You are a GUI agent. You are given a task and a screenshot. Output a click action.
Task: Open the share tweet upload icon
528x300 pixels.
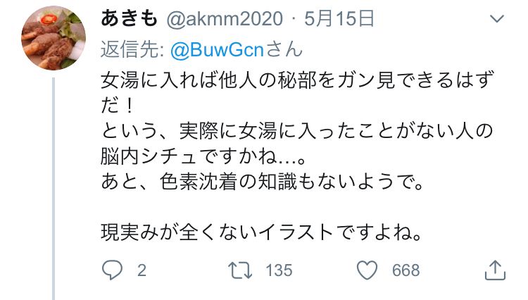495,270
